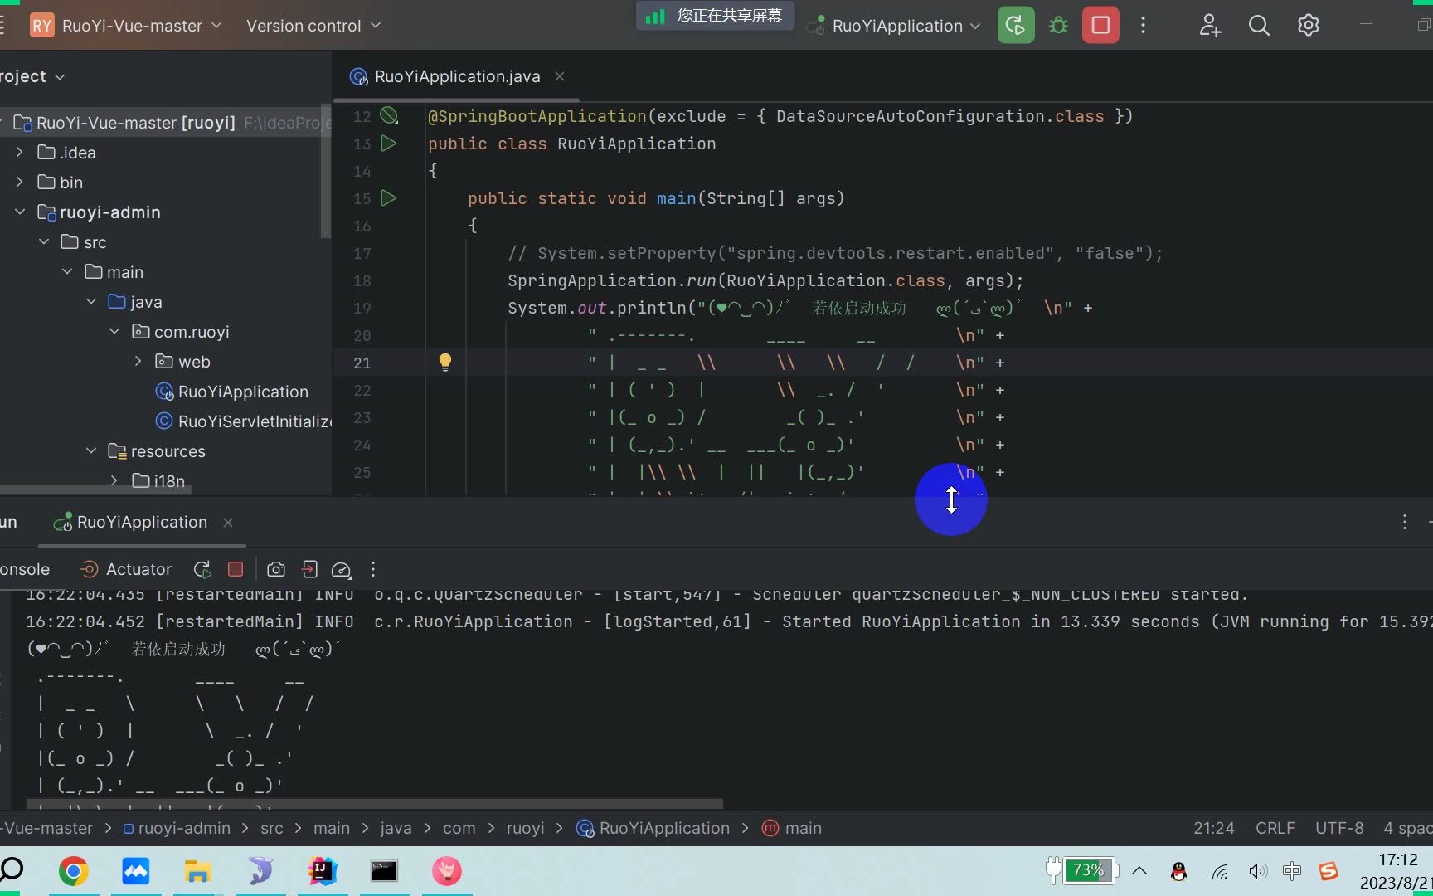The image size is (1433, 896).
Task: Start debugging with the bug icon
Action: 1058,25
